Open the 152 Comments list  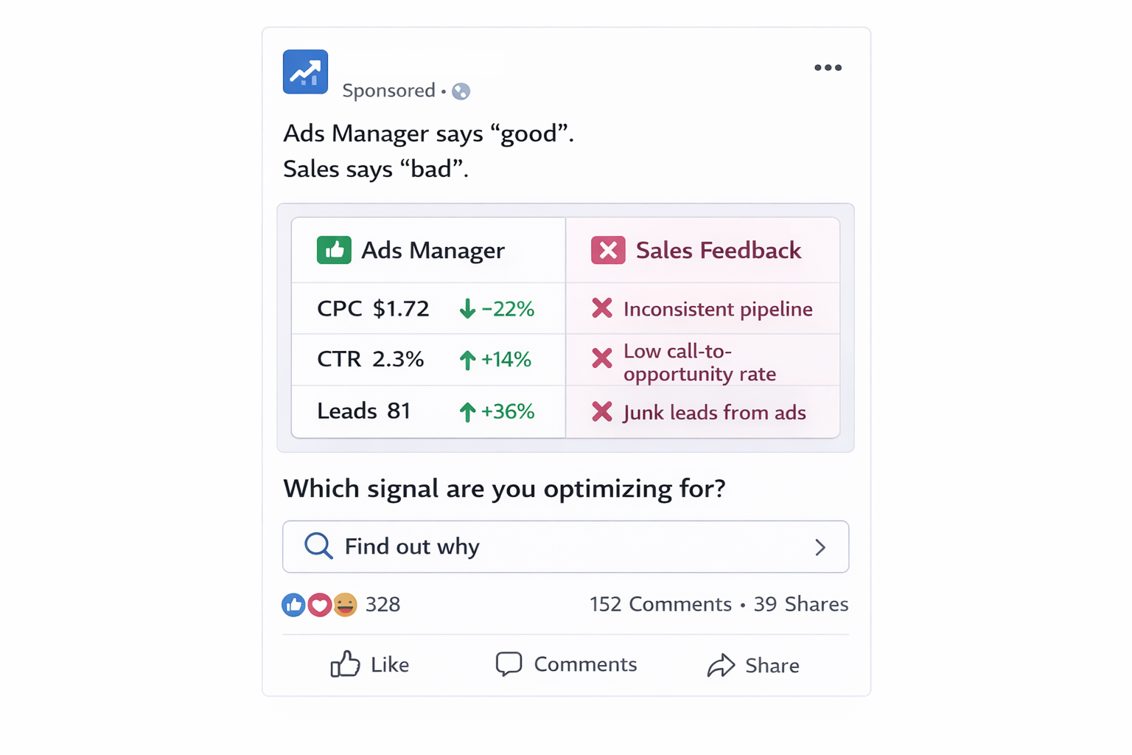click(x=660, y=605)
